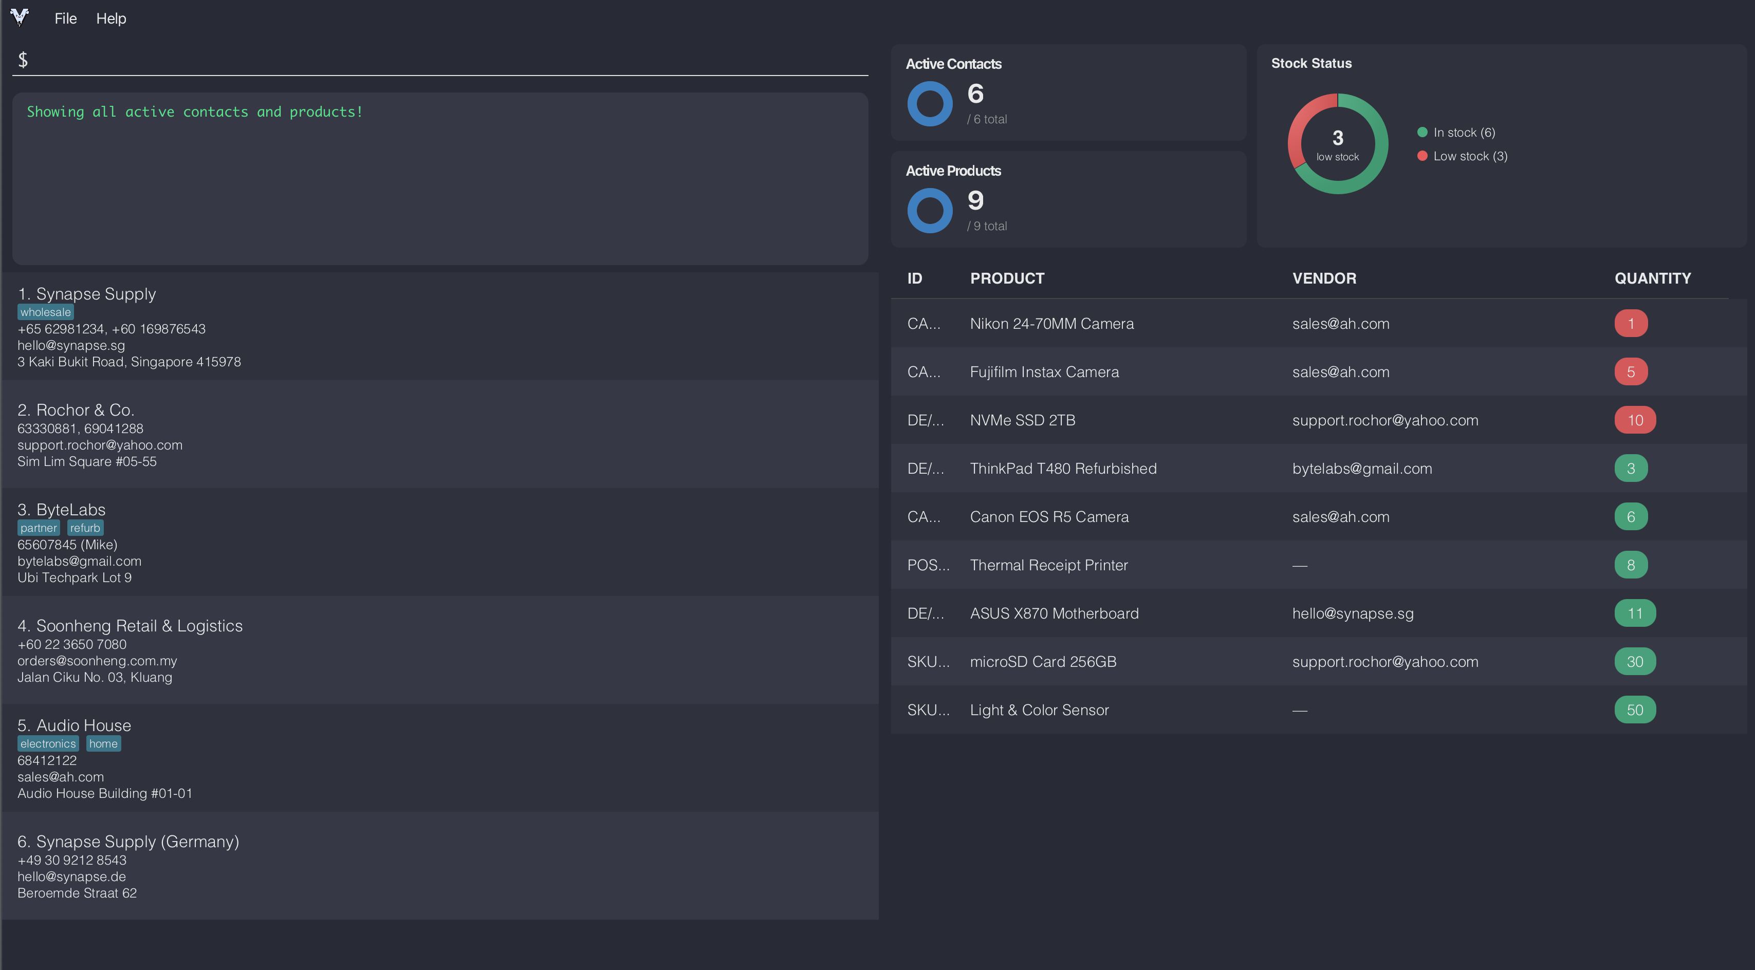The width and height of the screenshot is (1755, 970).
Task: Click the app logo icon
Action: click(x=20, y=17)
